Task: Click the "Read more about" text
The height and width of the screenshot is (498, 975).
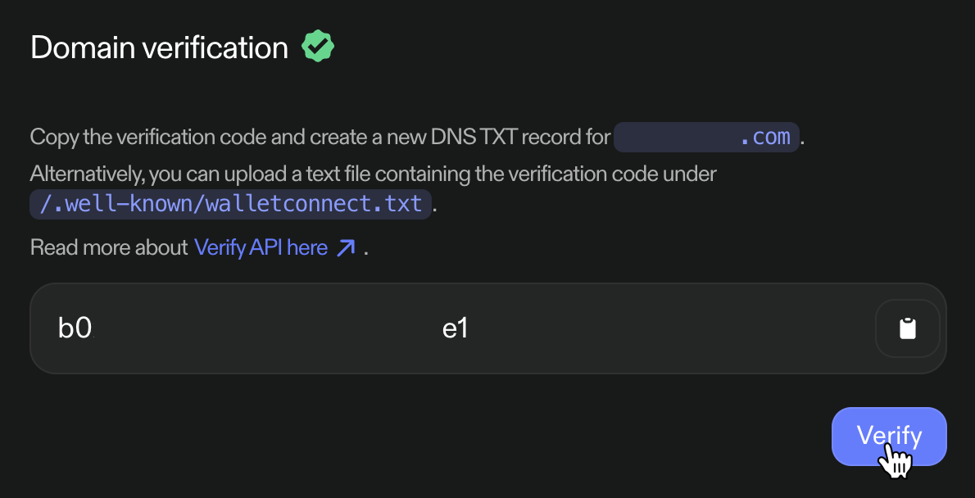Action: pyautogui.click(x=108, y=247)
